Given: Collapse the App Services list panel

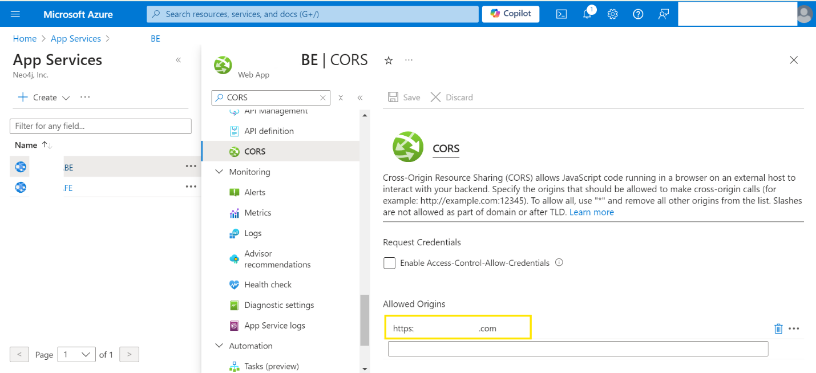Looking at the screenshot, I should click(x=178, y=60).
